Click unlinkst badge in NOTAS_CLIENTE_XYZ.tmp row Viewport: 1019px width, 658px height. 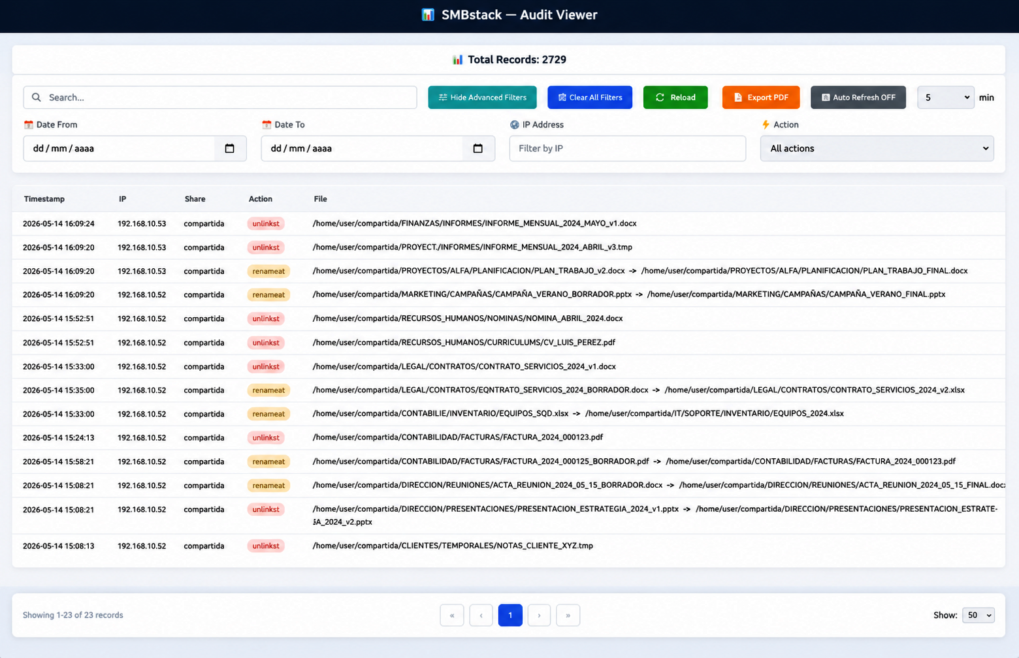266,546
